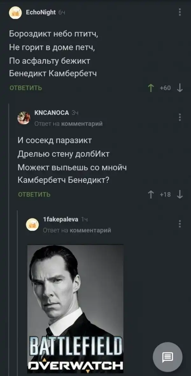Screen dimensions: 191x376
Task: Open three-dot menu on KNCANOCA's reply
Action: 180,117
